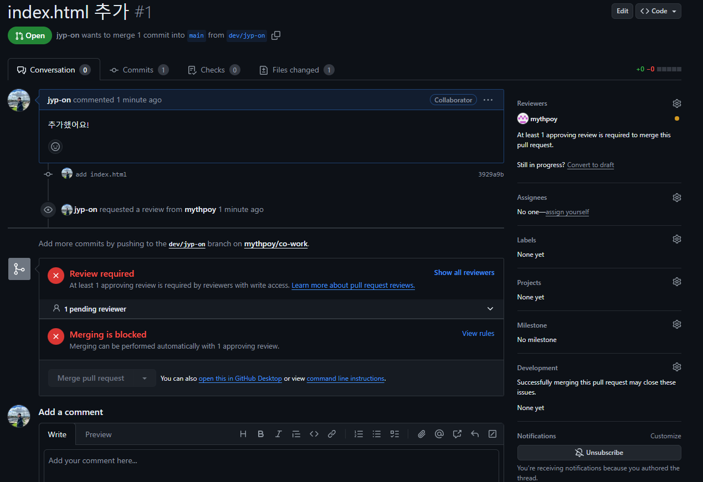Copy the dev/jyp-on branch name icon

tap(276, 35)
